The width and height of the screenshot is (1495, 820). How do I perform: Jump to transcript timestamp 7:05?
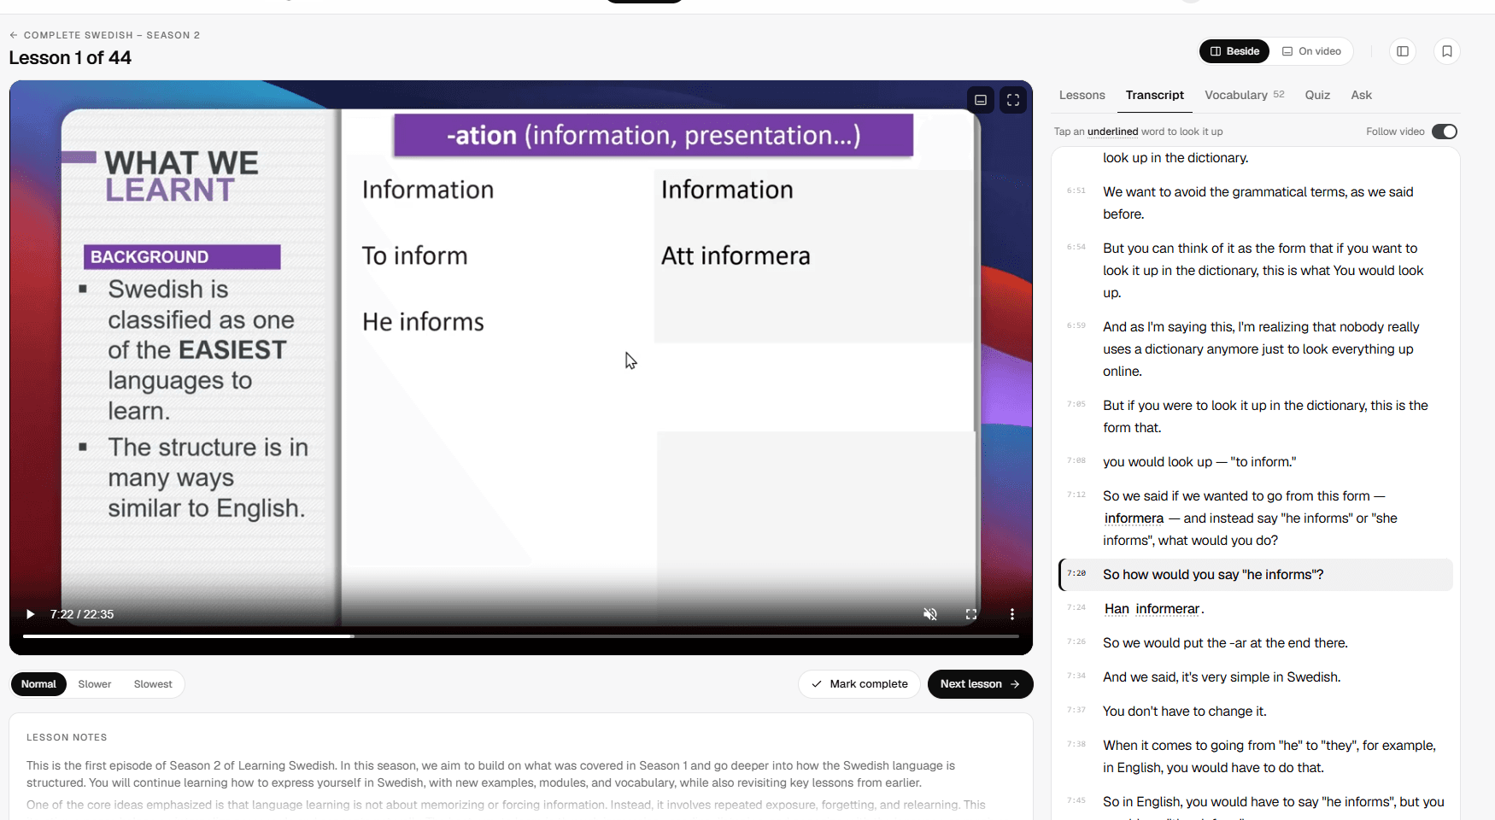click(x=1076, y=405)
